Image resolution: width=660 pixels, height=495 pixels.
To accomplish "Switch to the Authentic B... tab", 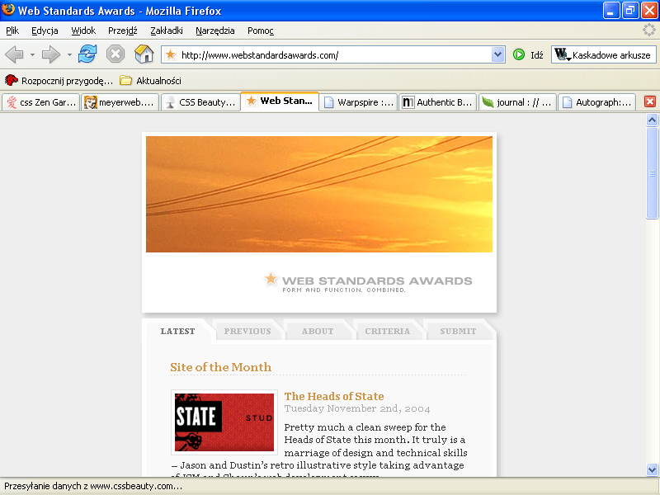I will point(438,101).
